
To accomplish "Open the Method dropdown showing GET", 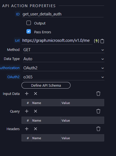I will [x=64, y=50].
